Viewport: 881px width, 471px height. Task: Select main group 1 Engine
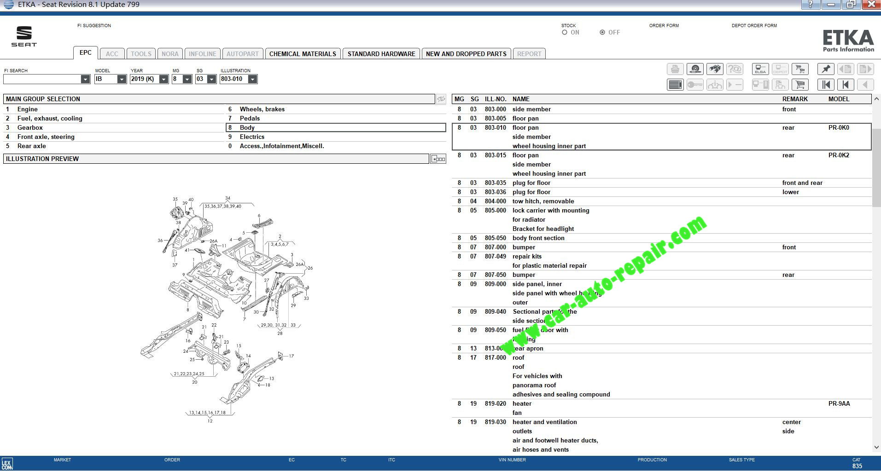(x=114, y=109)
